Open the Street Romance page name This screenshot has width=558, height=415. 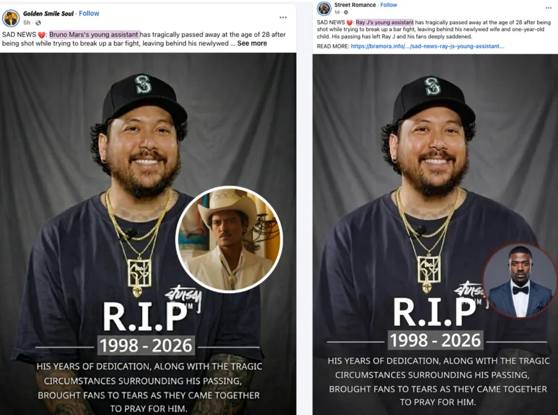tap(355, 5)
